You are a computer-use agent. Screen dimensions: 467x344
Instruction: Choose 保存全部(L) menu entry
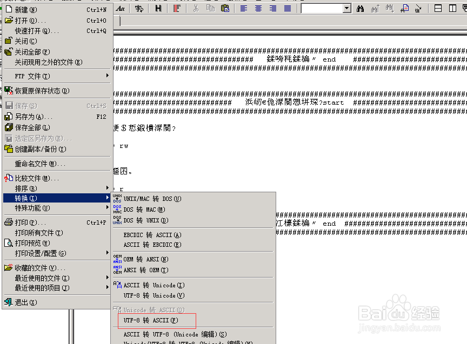tap(57, 127)
